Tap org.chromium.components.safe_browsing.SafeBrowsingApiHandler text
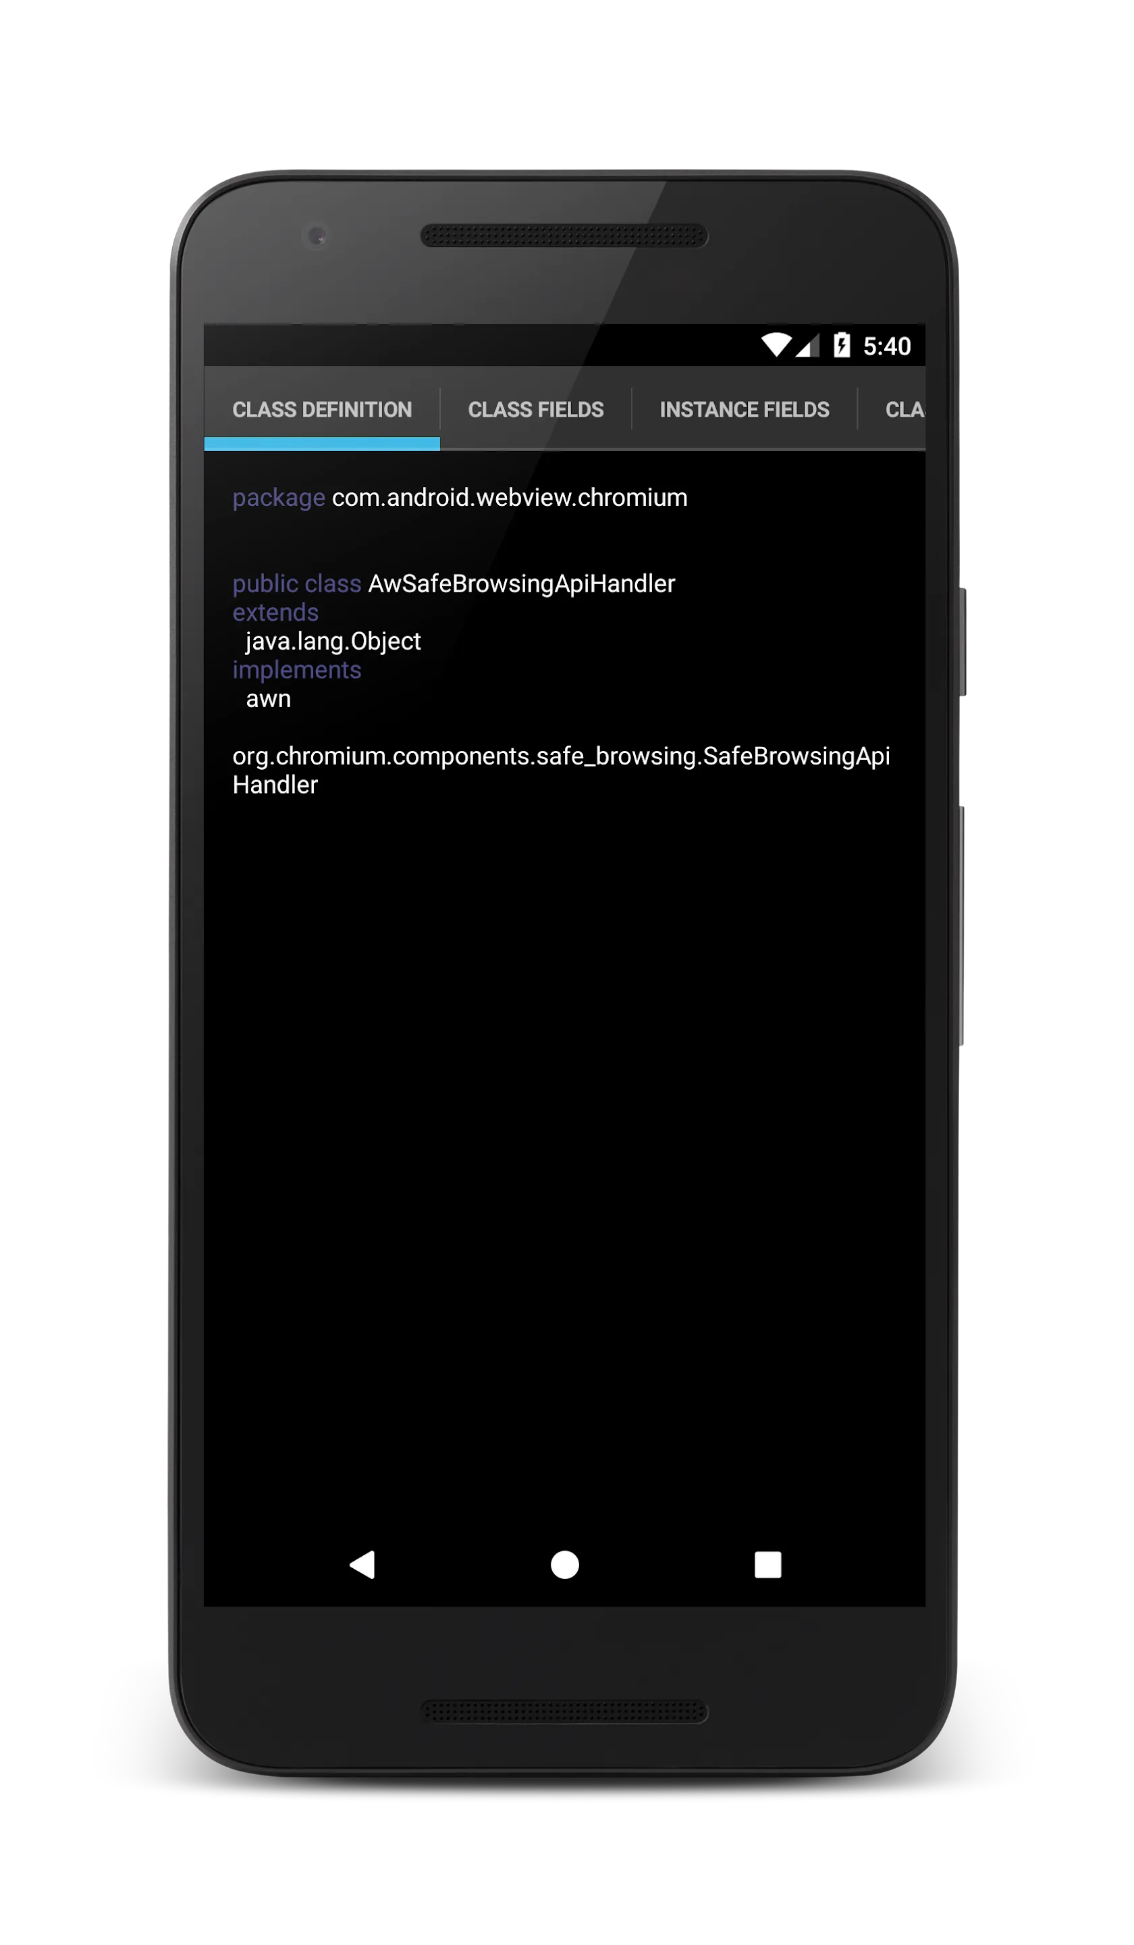Viewport: 1134px width, 1945px height. (x=562, y=771)
